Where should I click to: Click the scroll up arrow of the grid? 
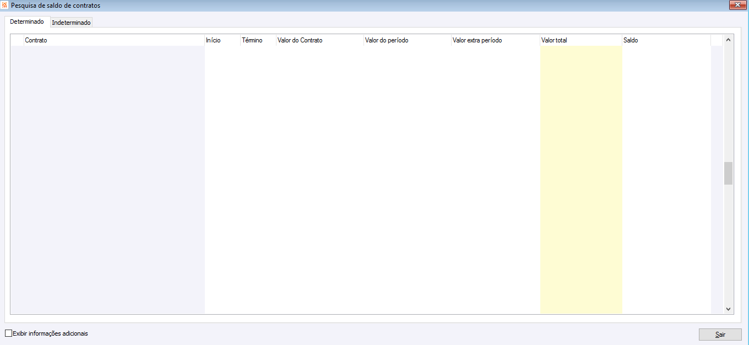click(728, 40)
